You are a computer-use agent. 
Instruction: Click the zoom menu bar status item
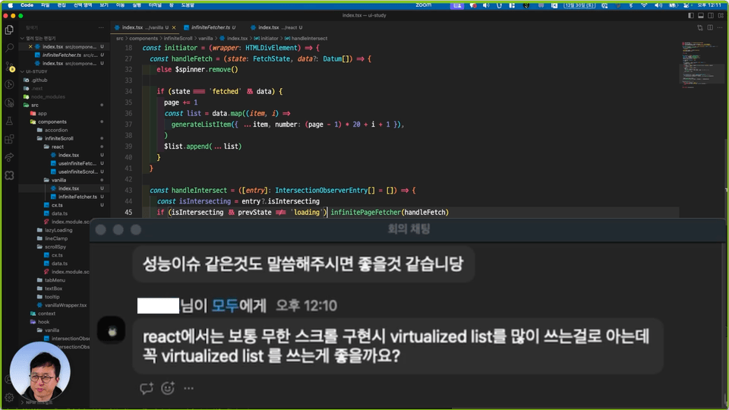[424, 5]
